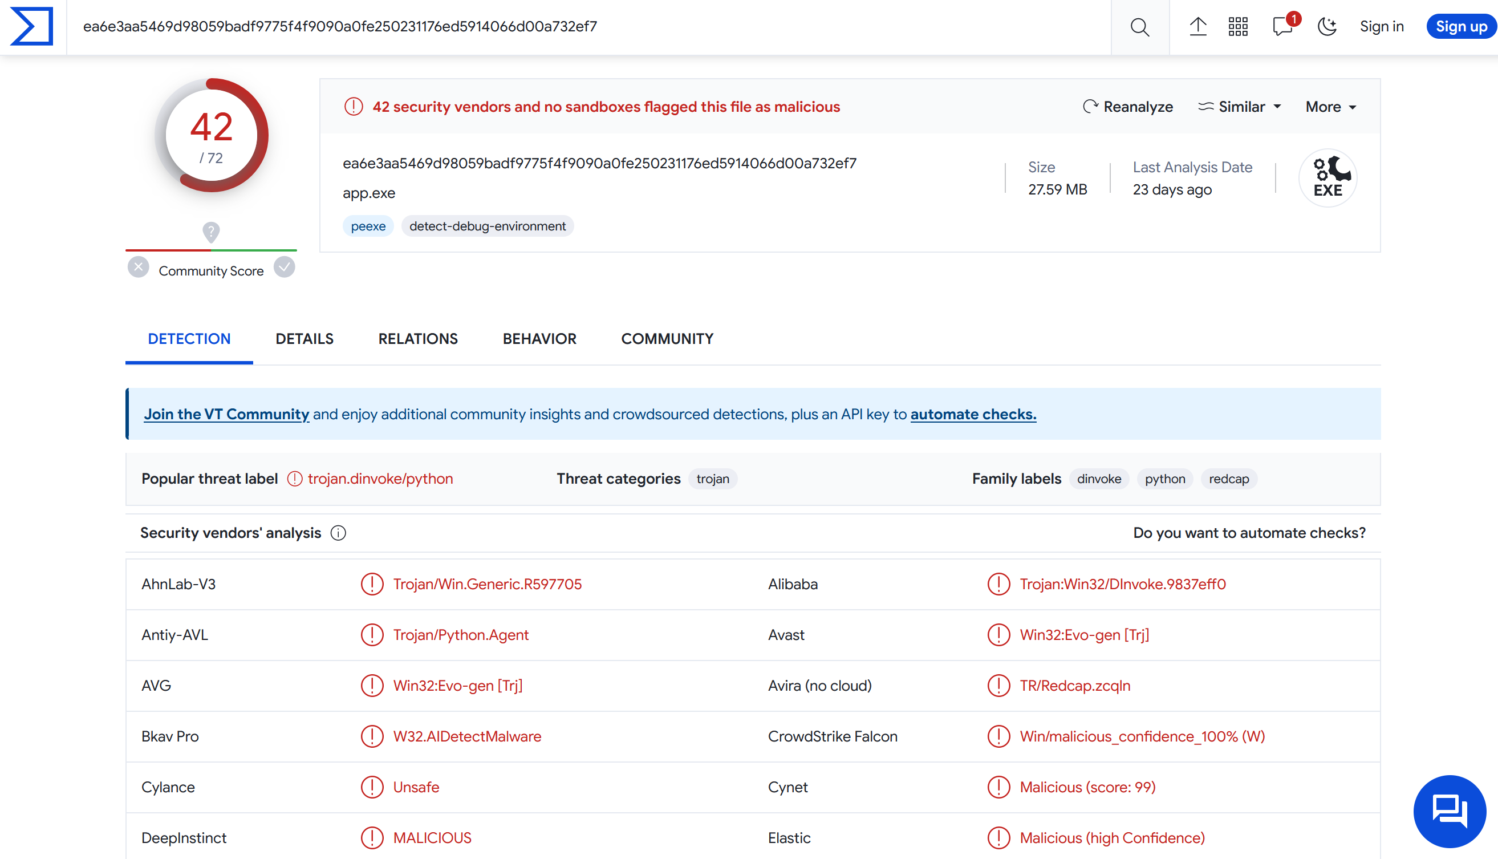Click the Sign in link
Screen dimensions: 1498x859
coord(1381,27)
